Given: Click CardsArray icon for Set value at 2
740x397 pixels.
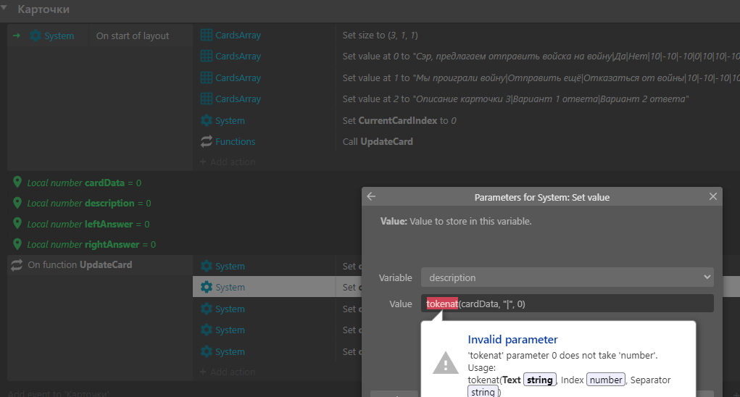Looking at the screenshot, I should (207, 99).
